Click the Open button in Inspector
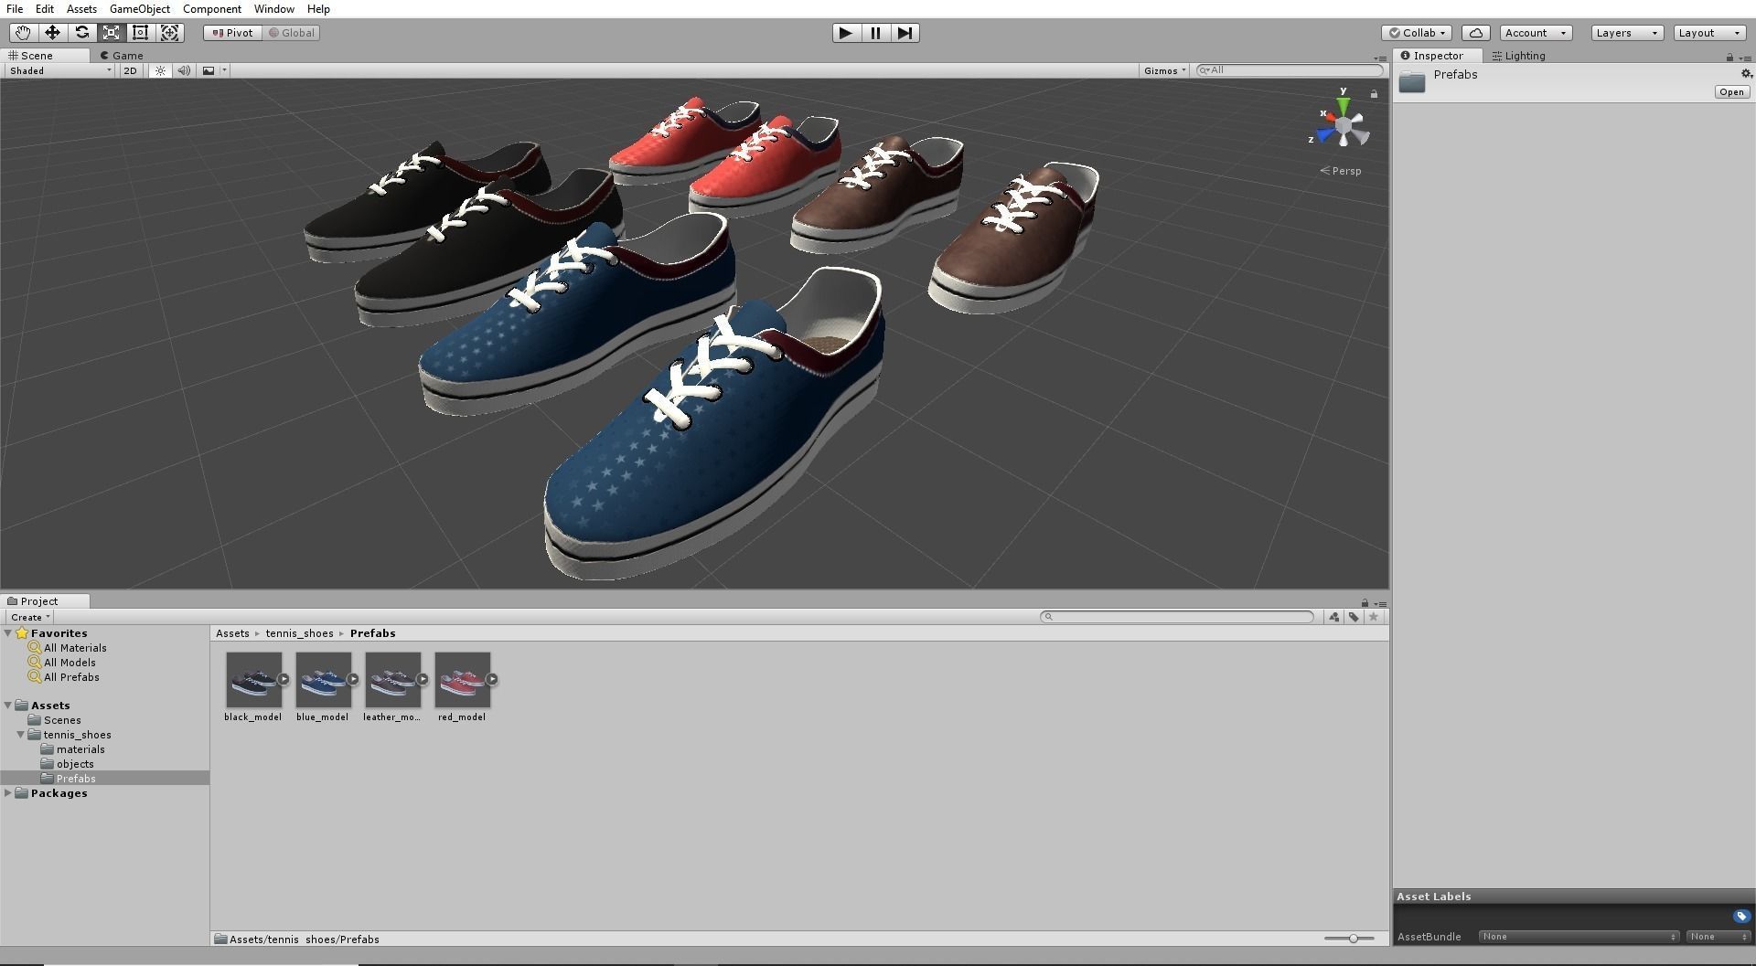1756x966 pixels. 1731,92
